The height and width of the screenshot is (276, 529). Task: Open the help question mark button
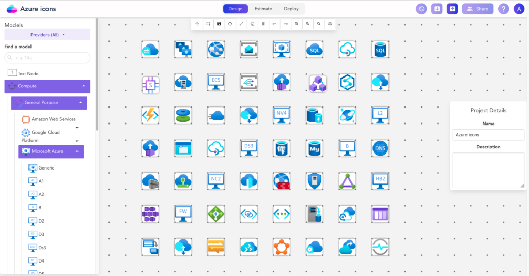503,9
